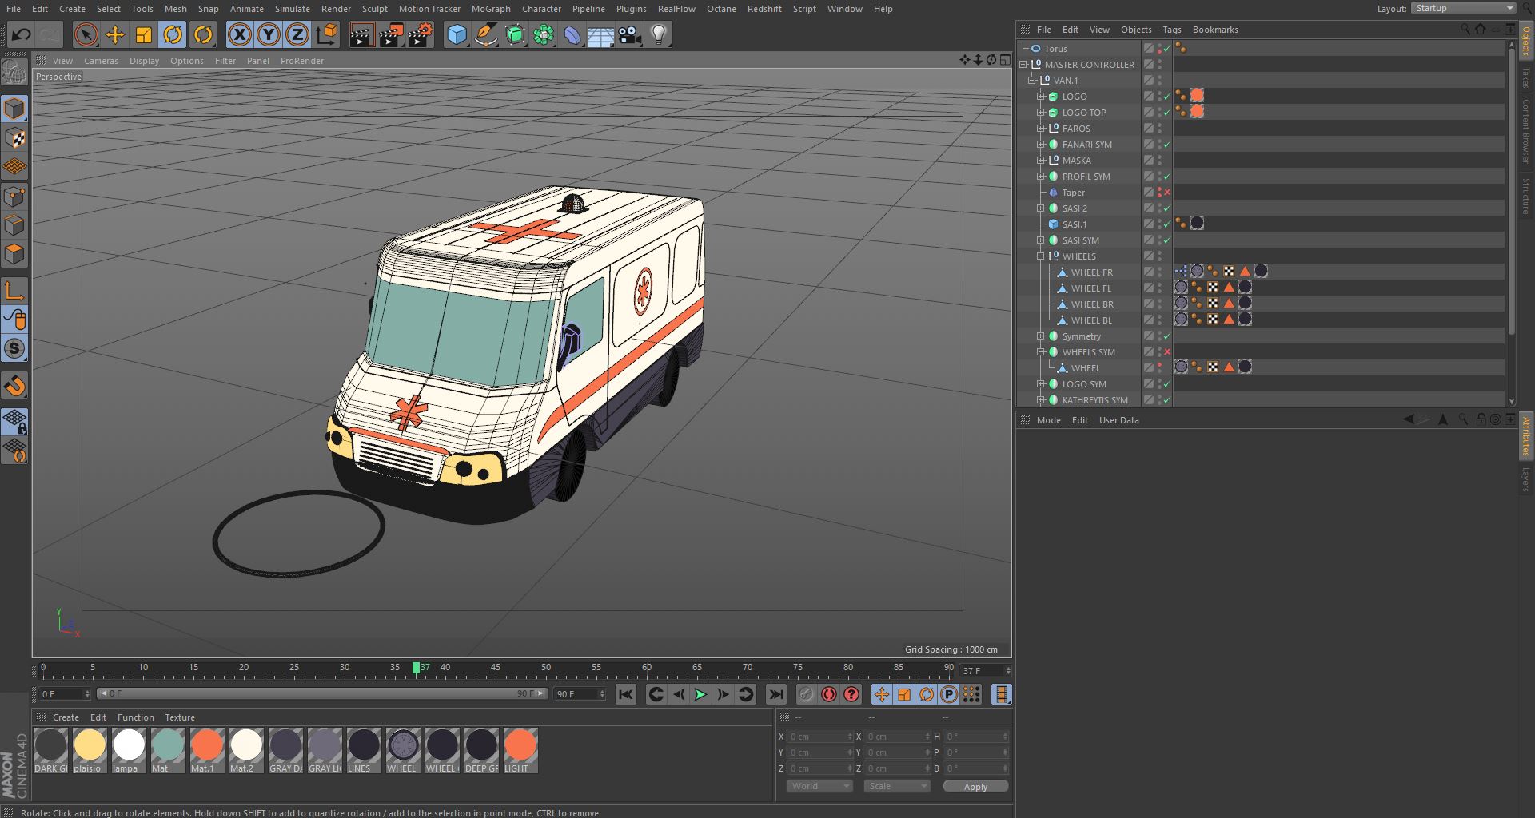This screenshot has height=818, width=1535.
Task: Click the Render to Picture Viewer icon
Action: (x=390, y=34)
